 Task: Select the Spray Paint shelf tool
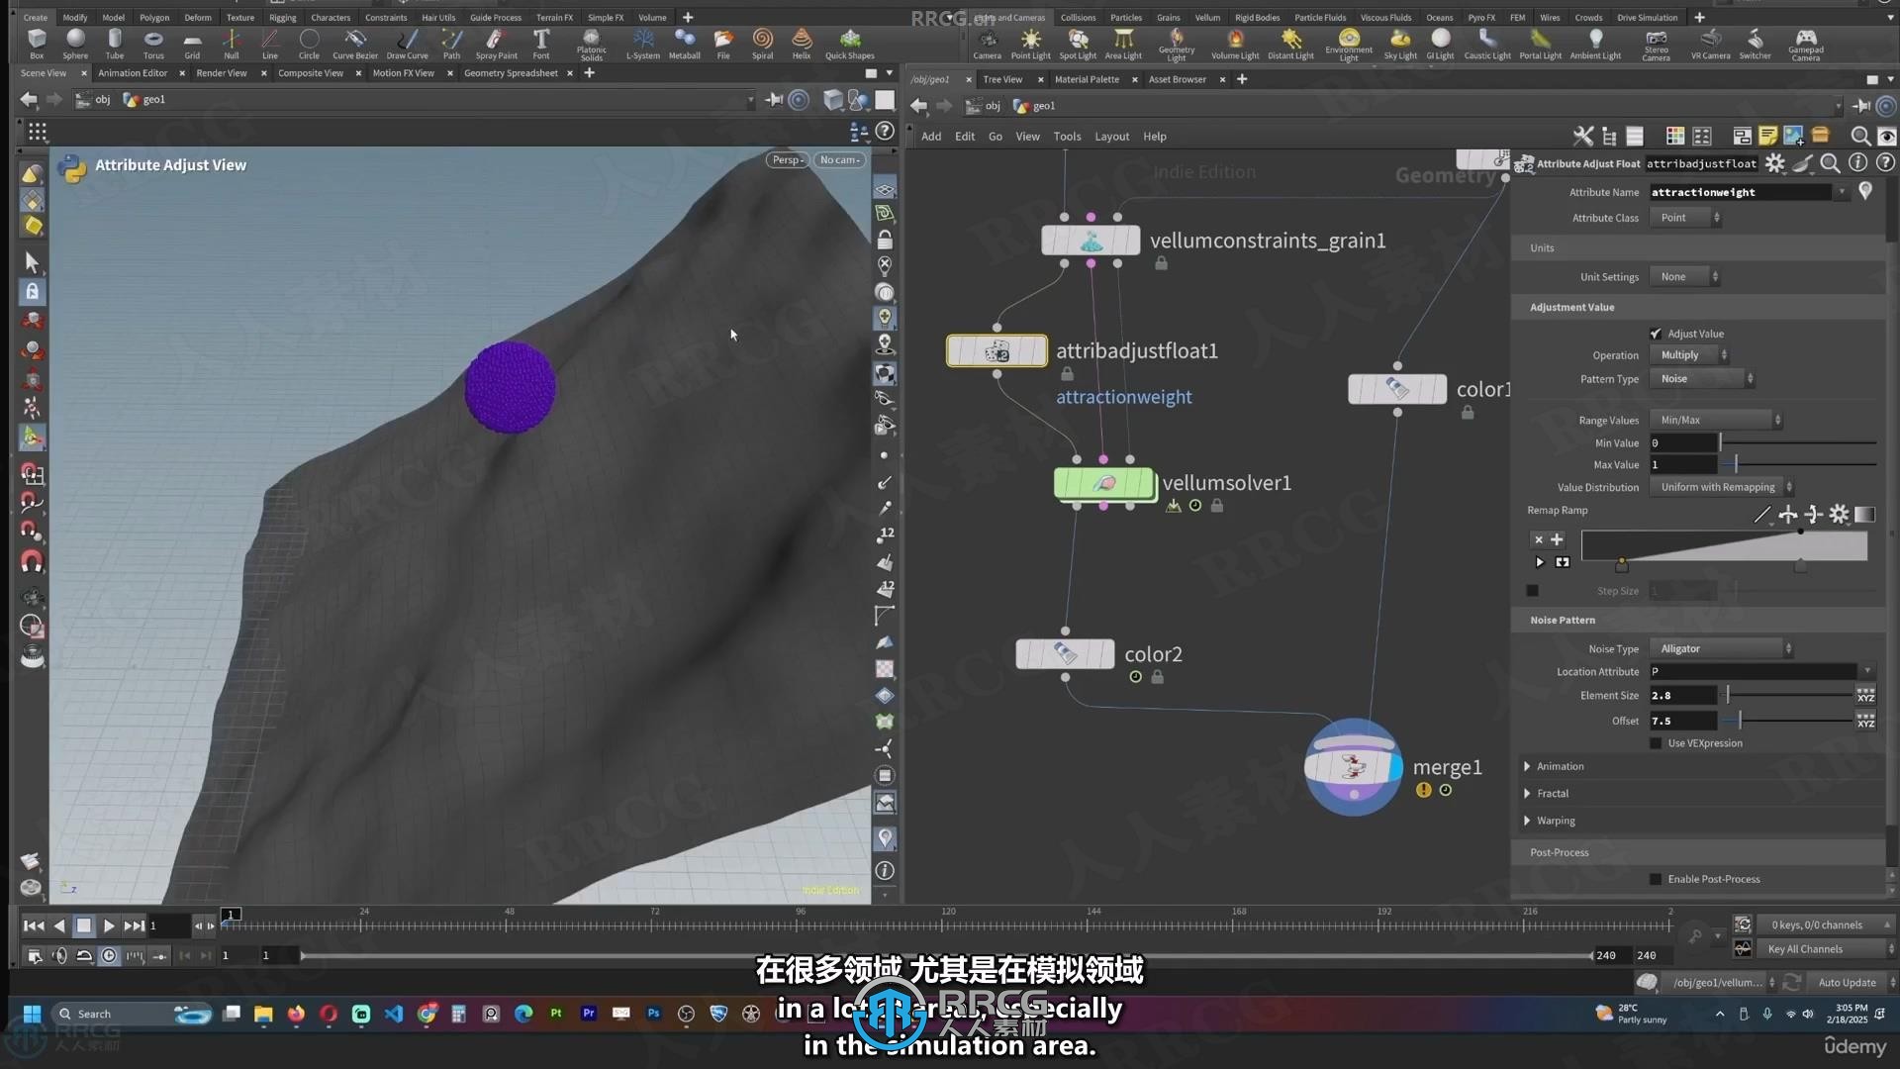[x=496, y=44]
